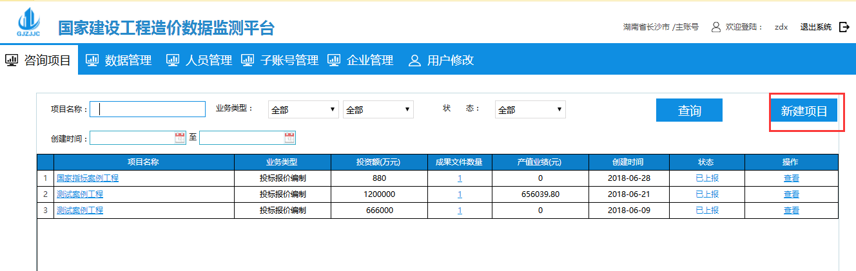The height and width of the screenshot is (271, 856).
Task: Open the 状态 filter dropdown
Action: click(x=530, y=110)
